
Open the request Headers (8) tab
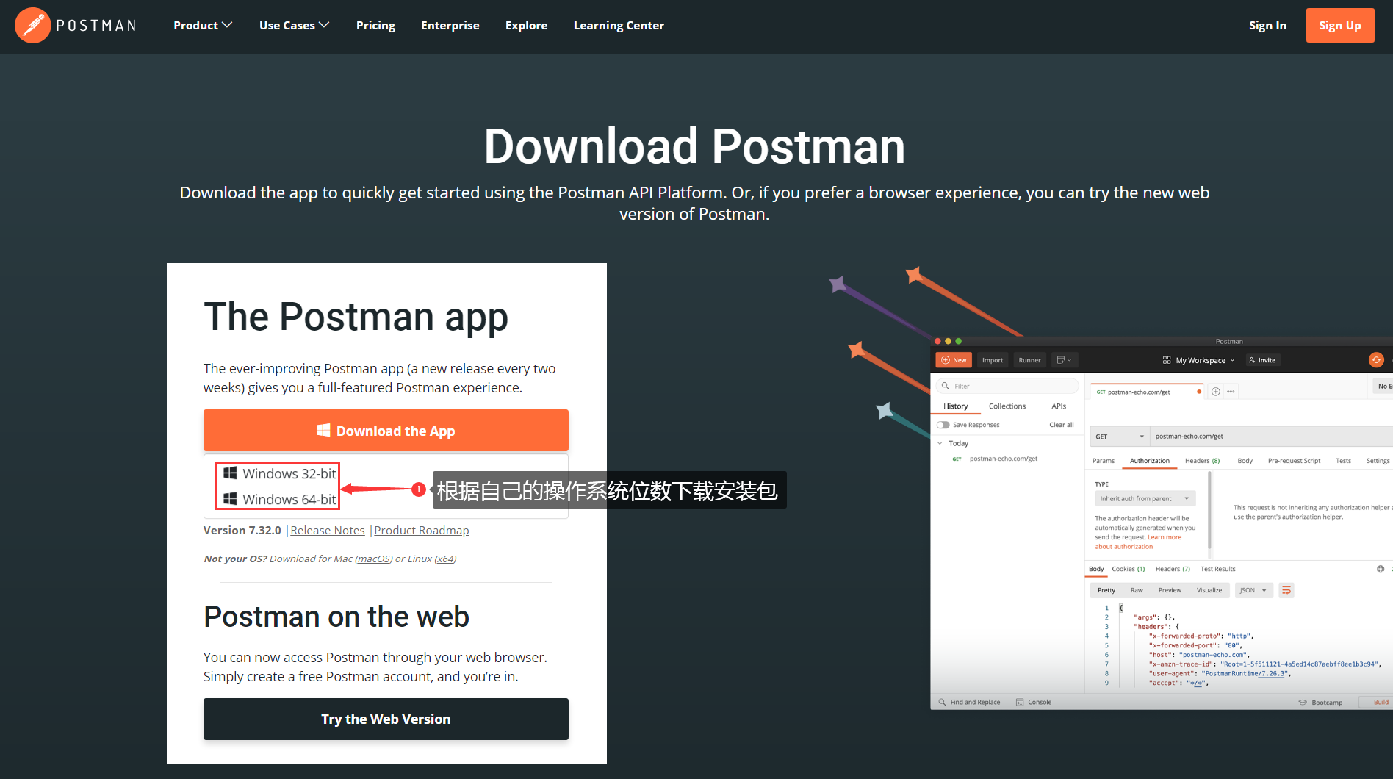pos(1202,461)
